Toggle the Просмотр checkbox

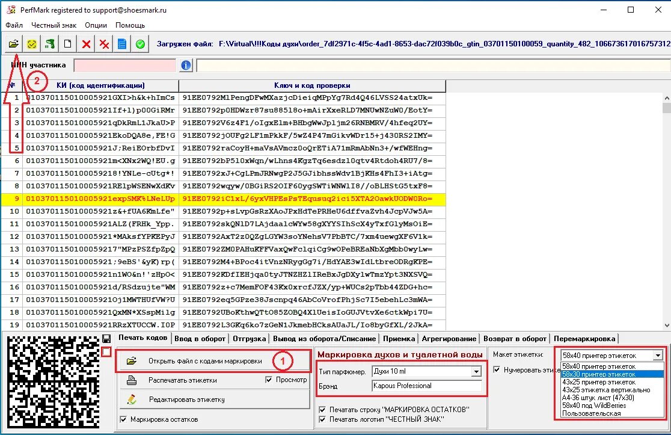pos(269,380)
